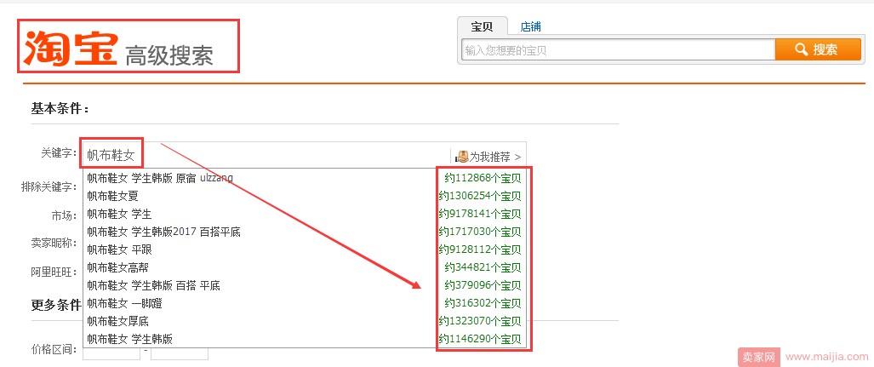Choose suggestion 帆布鞋女 学生
This screenshot has height=367, width=874.
point(304,214)
